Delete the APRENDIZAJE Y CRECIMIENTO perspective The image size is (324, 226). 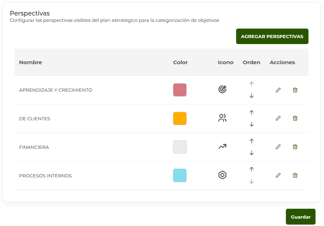(295, 90)
